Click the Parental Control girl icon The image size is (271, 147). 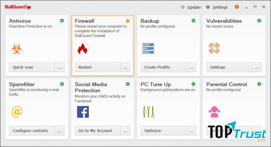214,112
